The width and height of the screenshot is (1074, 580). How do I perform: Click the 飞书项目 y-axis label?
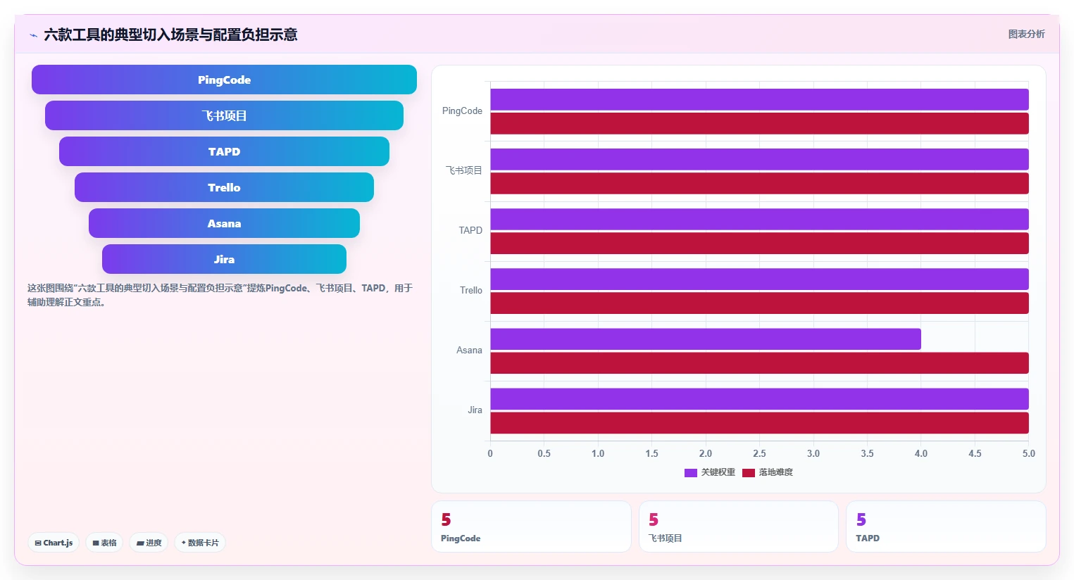coord(464,170)
